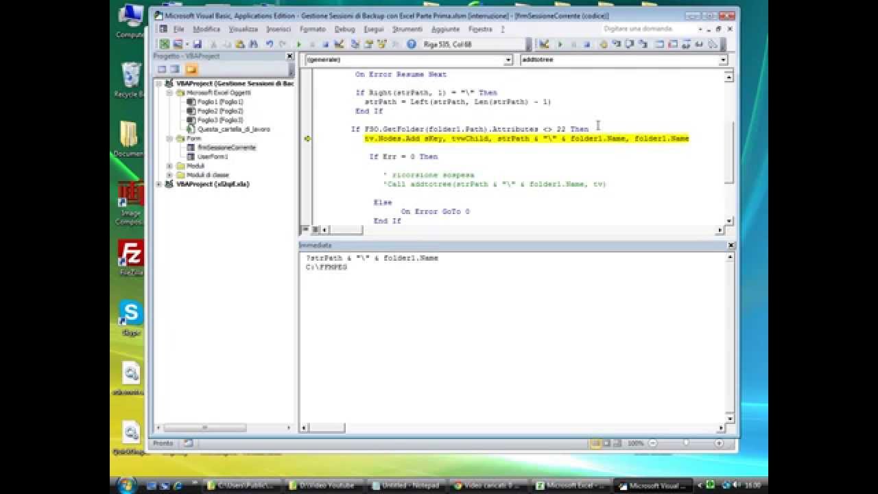Viewport: 878px width, 494px height.
Task: Click Step Into icon in Debug toolbar
Action: [616, 44]
